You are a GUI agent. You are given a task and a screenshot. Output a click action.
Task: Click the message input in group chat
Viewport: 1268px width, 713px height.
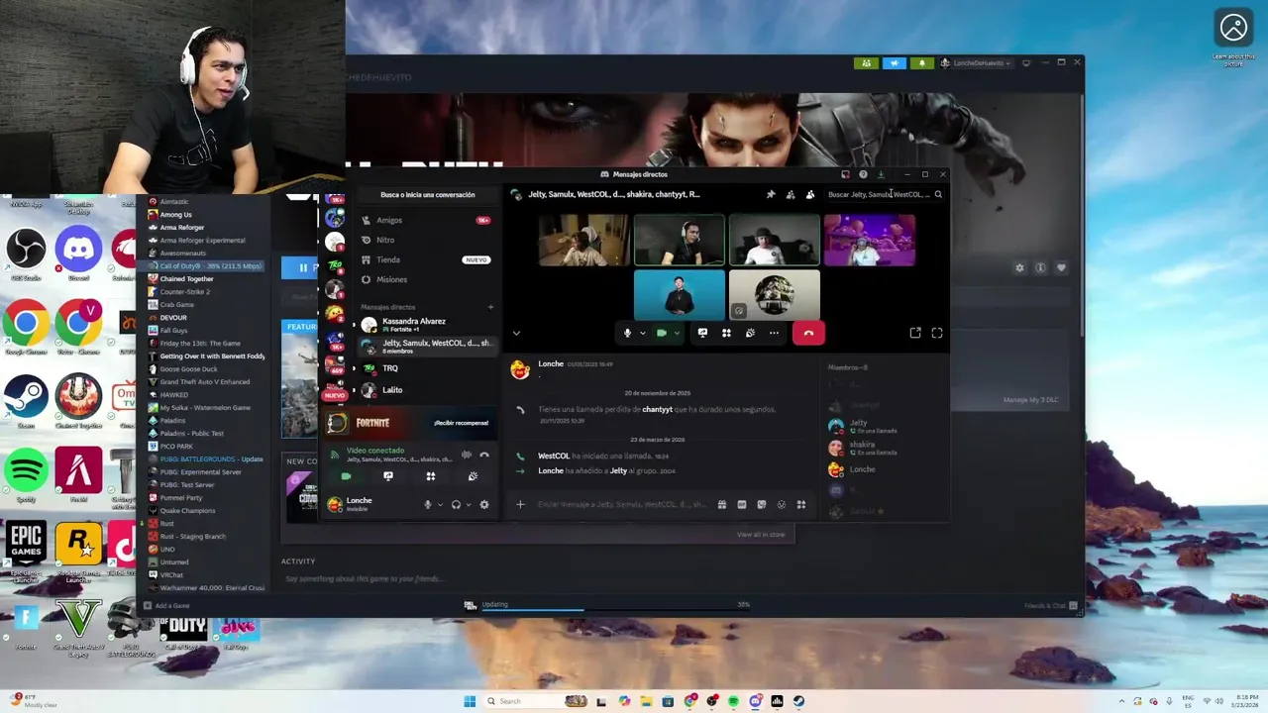[x=622, y=504]
